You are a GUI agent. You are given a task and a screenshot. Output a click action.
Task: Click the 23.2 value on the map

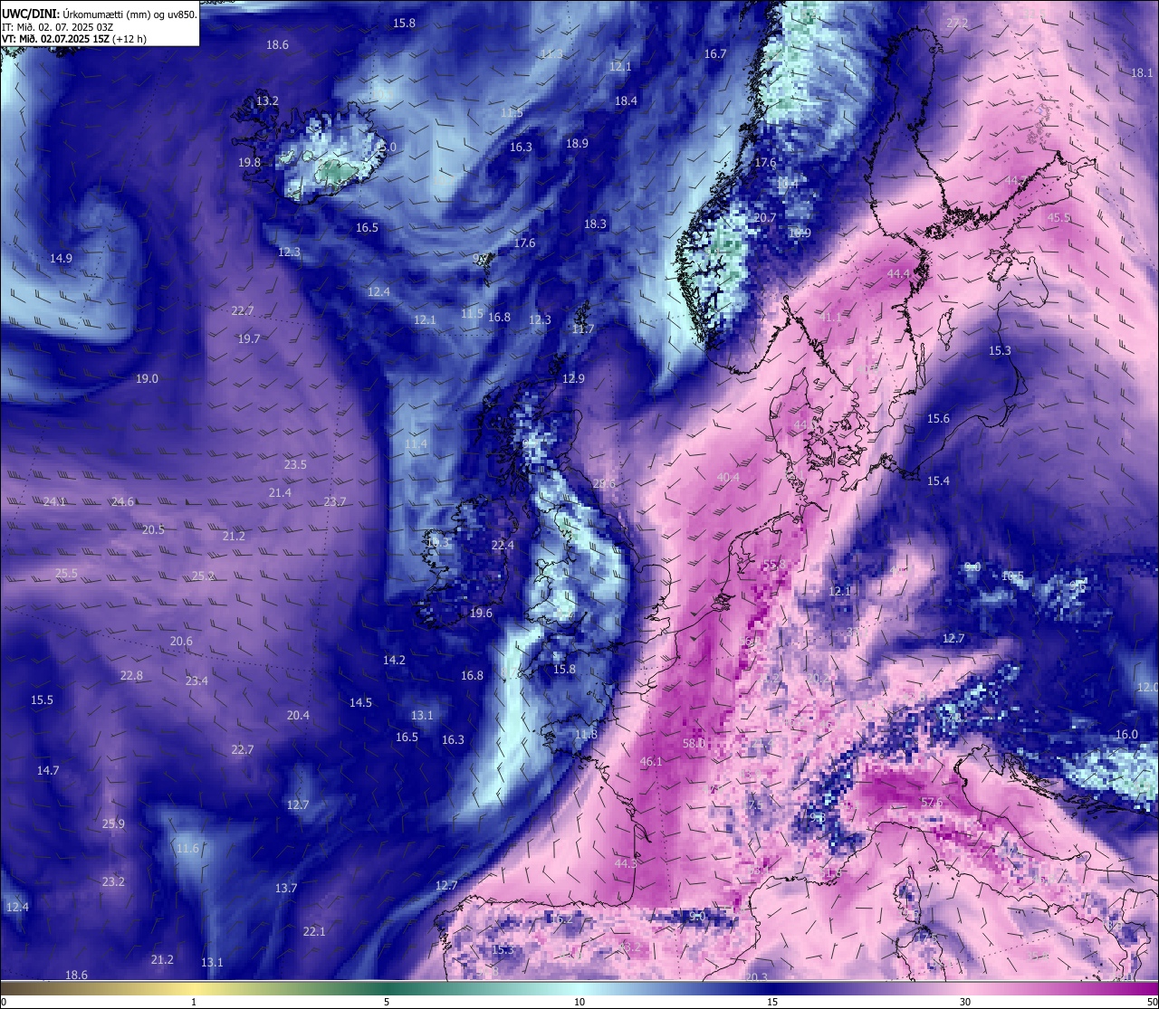coord(113,882)
